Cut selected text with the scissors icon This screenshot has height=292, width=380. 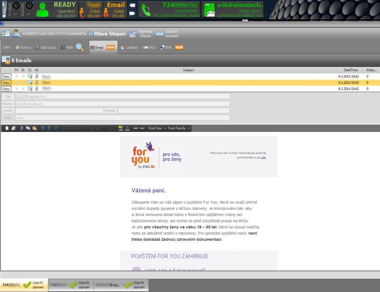pyautogui.click(x=22, y=128)
